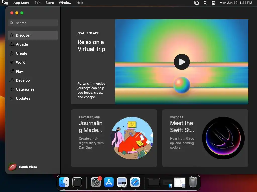Open Control Center in menu bar
This screenshot has width=257, height=192.
coord(213,3)
